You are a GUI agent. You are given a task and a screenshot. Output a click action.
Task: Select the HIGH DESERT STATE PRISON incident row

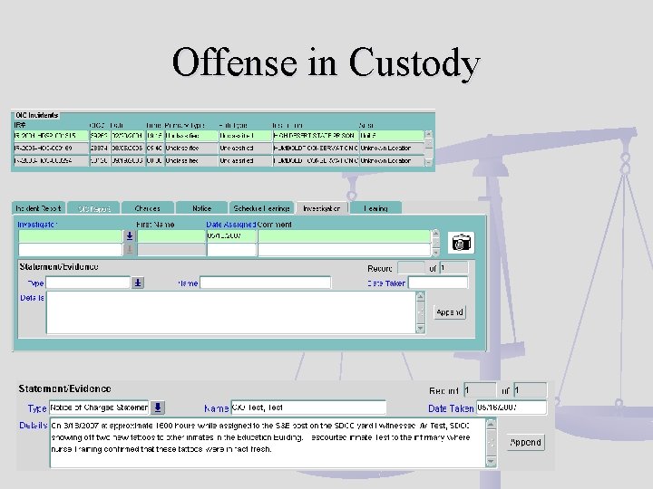coord(219,136)
